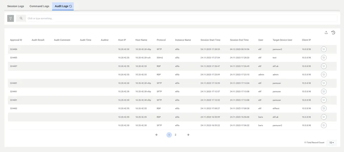
Task: Click approval ID 324482 cell
Action: click(14, 108)
